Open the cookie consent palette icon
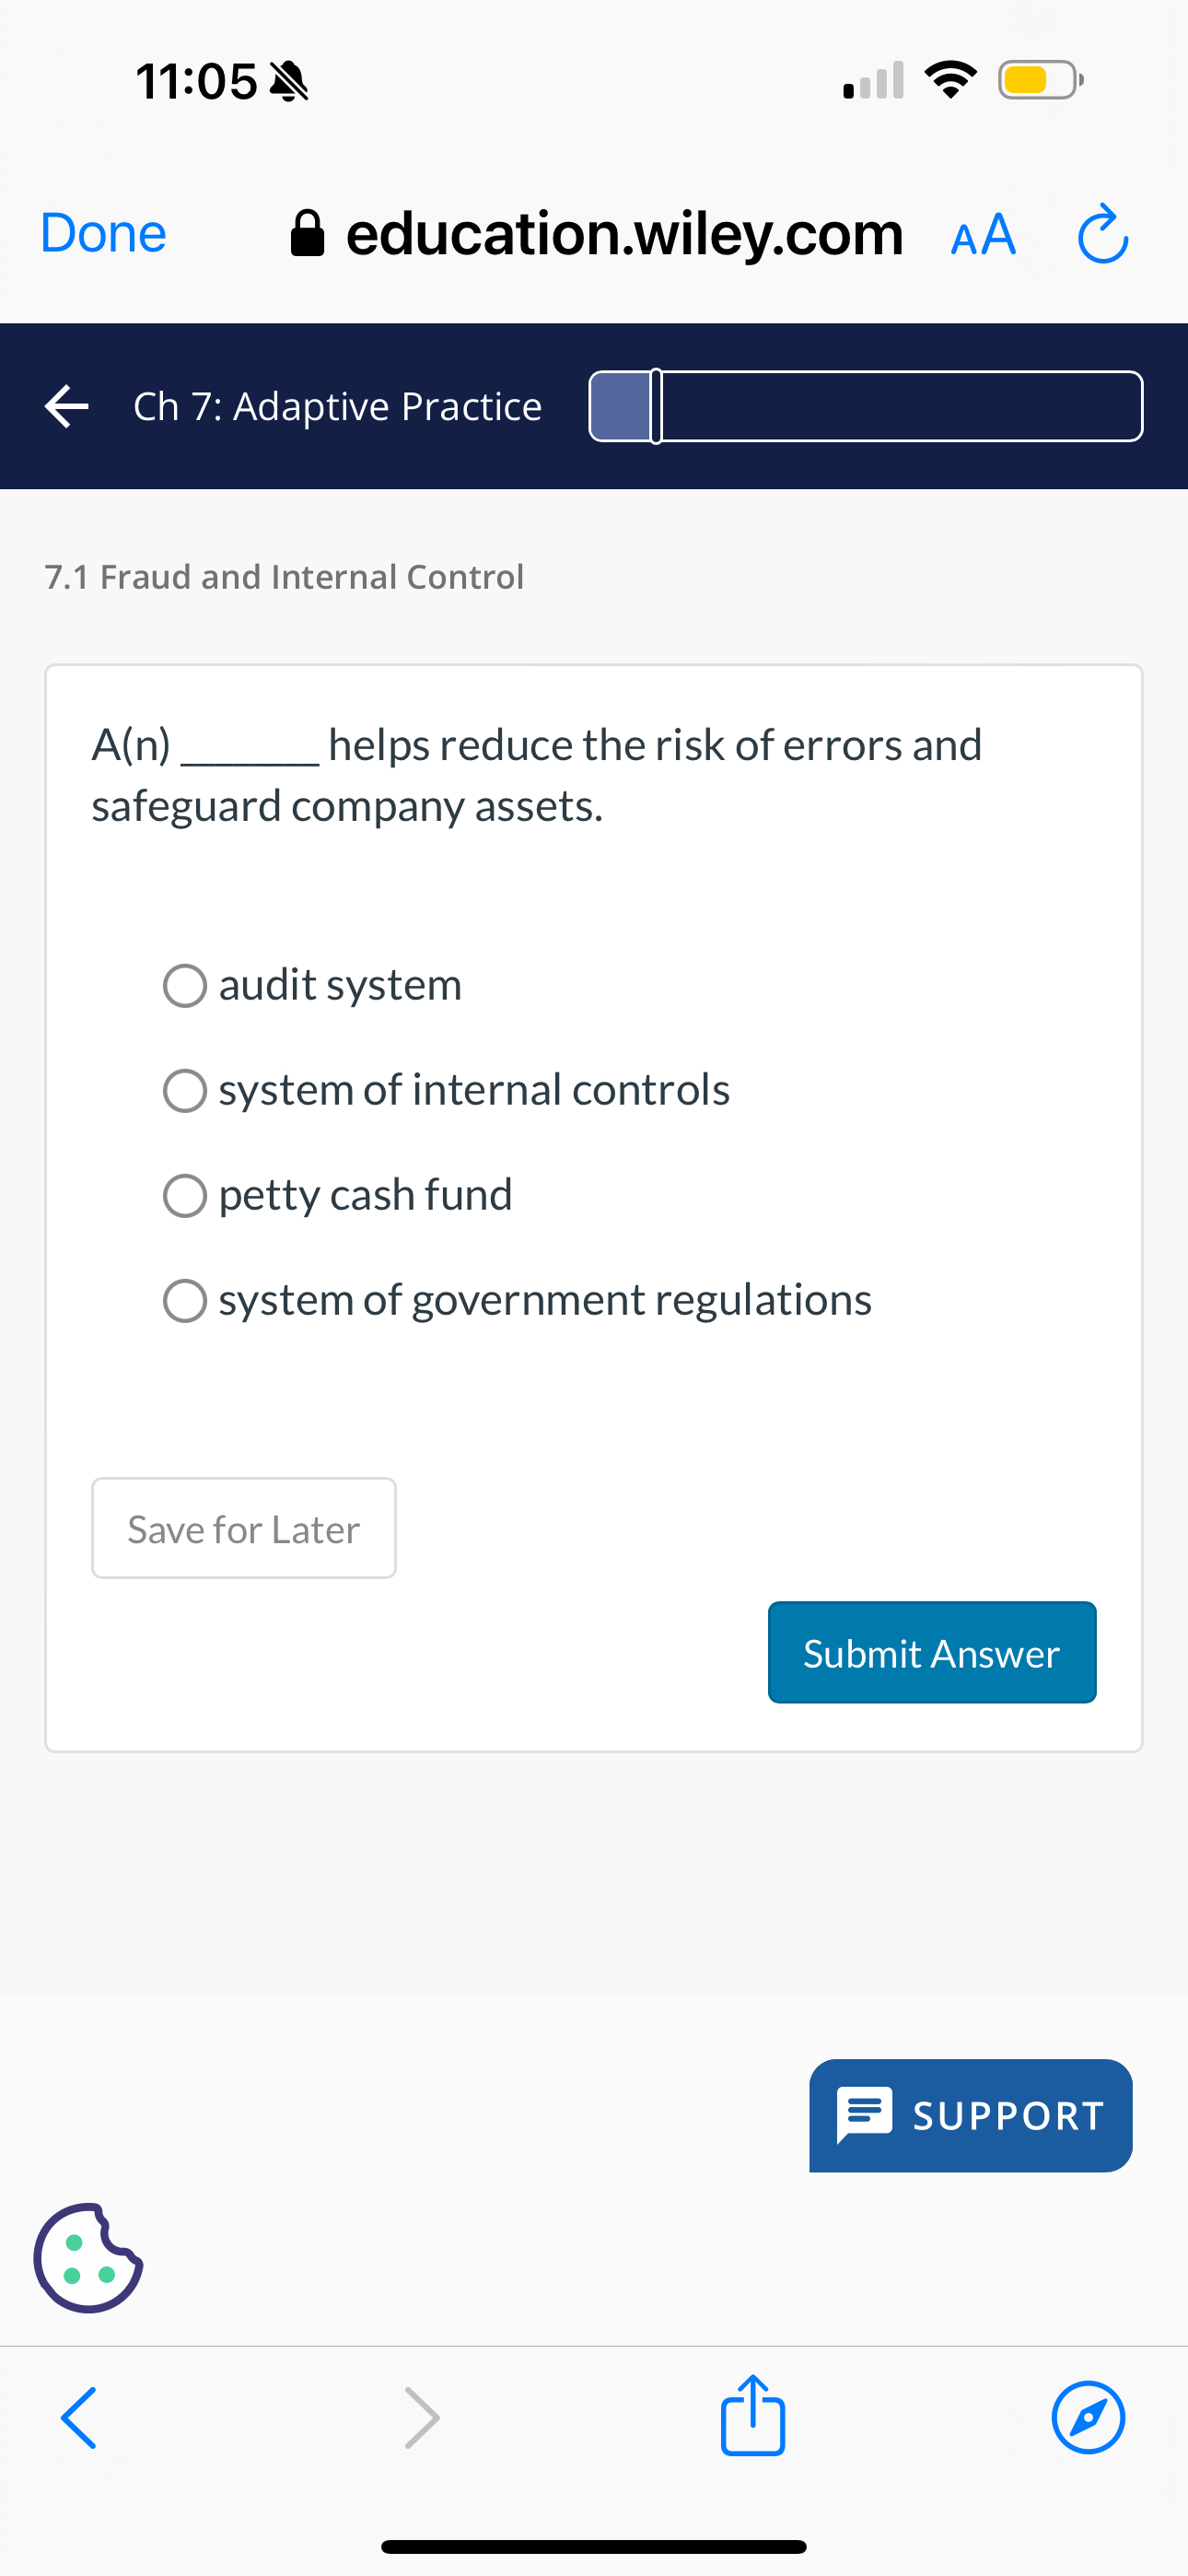 tap(88, 2256)
